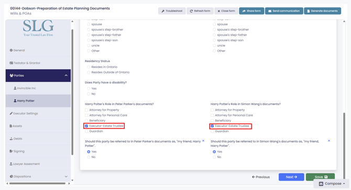Open the Debts section
Viewport: 351px width, 190px height.
point(38,138)
